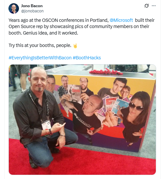
Task: Click the Grok slashed-circle icon
Action: (x=147, y=6)
